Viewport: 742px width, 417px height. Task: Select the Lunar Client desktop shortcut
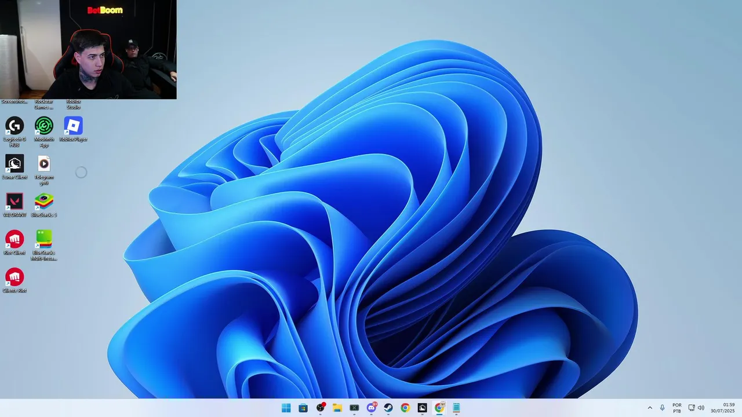14,167
